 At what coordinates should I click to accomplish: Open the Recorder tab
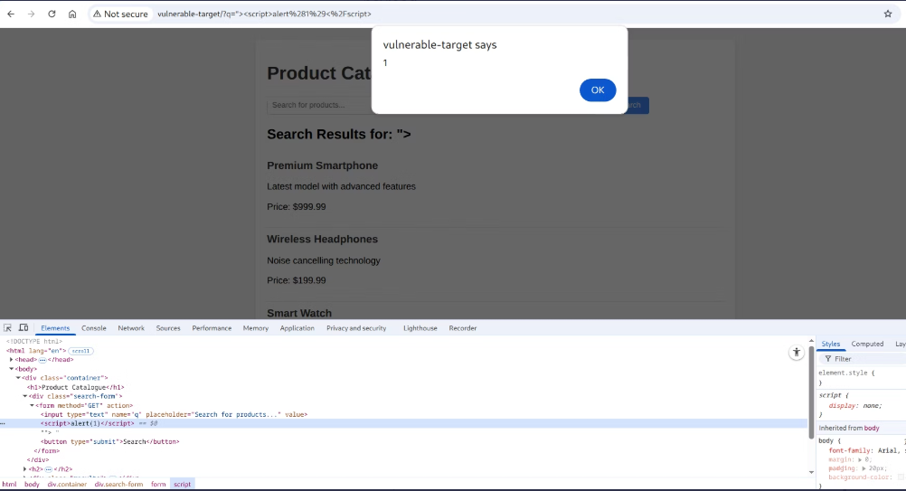[463, 328]
